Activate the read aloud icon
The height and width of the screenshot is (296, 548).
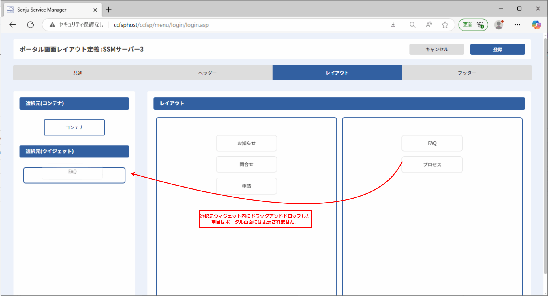pos(429,25)
